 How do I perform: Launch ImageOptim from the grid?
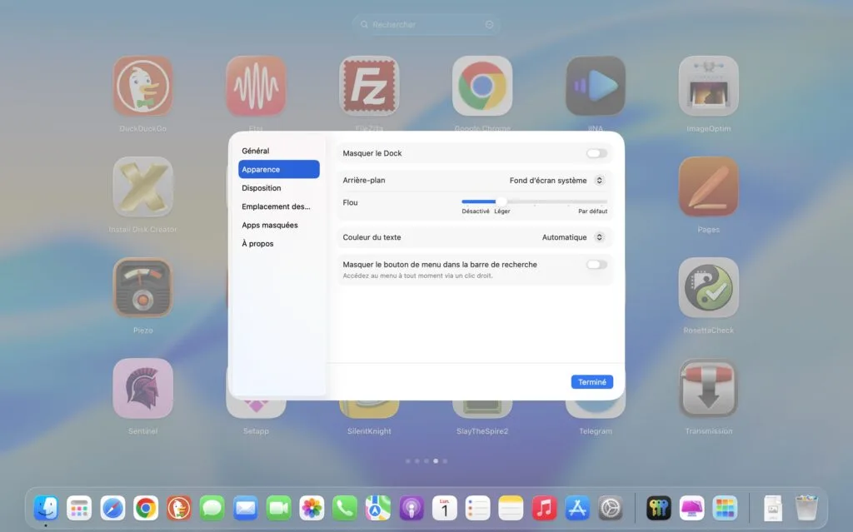click(709, 86)
